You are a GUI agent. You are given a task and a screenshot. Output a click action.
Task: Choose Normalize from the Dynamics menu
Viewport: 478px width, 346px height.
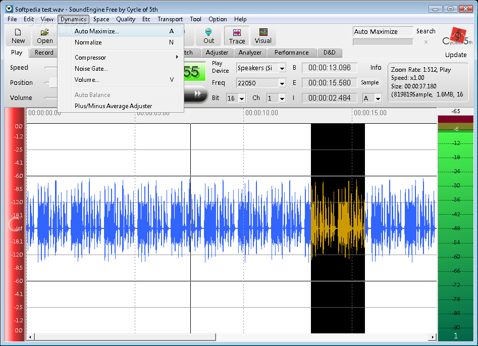(121, 42)
